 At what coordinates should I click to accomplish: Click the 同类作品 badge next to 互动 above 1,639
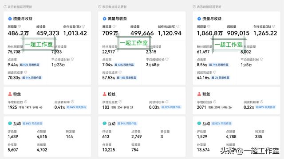click(32, 124)
